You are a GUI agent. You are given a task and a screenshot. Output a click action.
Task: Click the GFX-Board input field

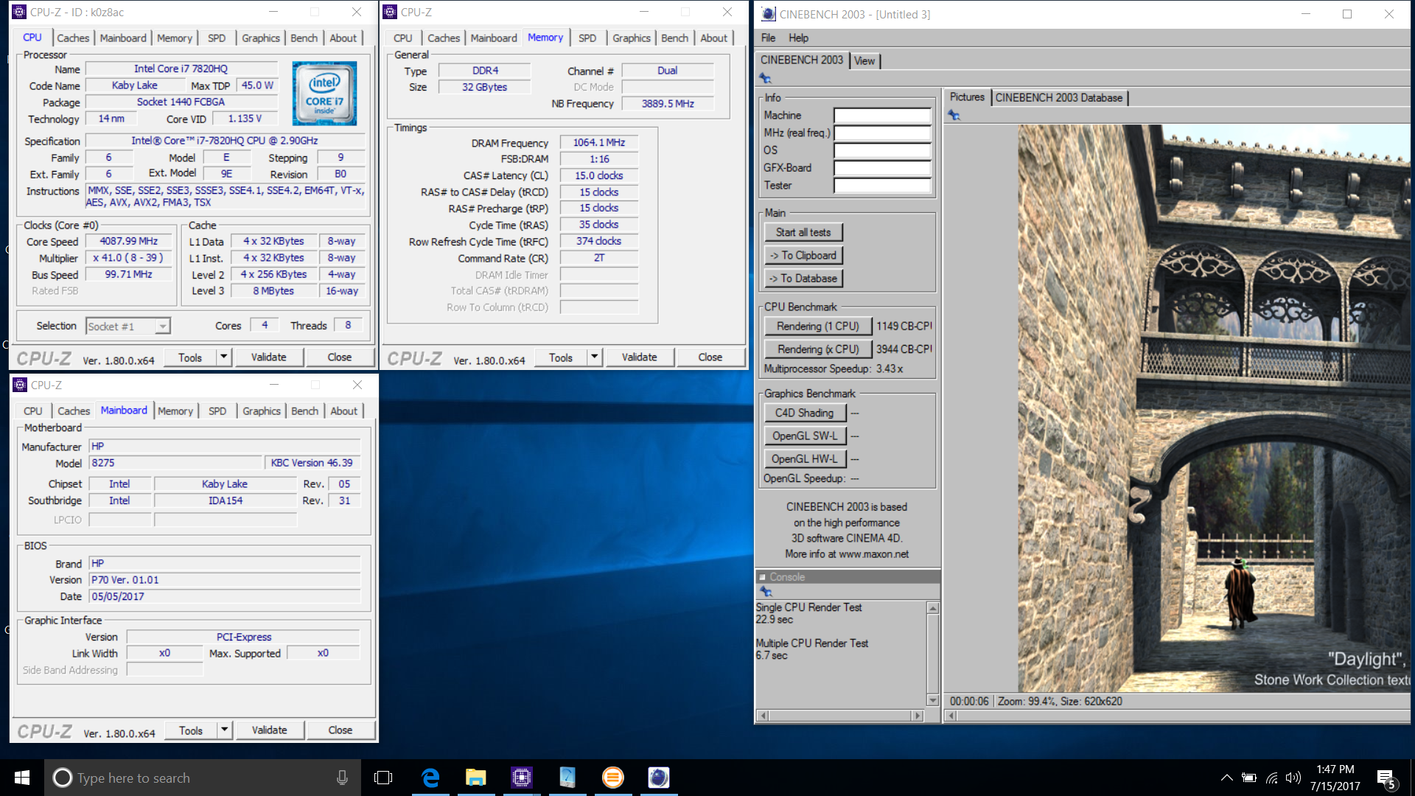(882, 168)
